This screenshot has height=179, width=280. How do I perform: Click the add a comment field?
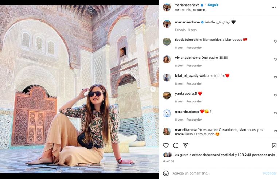[x=215, y=173]
